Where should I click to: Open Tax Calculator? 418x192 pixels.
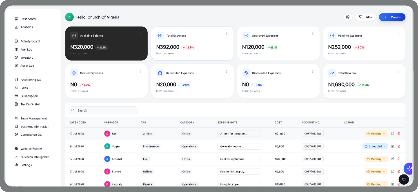click(x=27, y=104)
